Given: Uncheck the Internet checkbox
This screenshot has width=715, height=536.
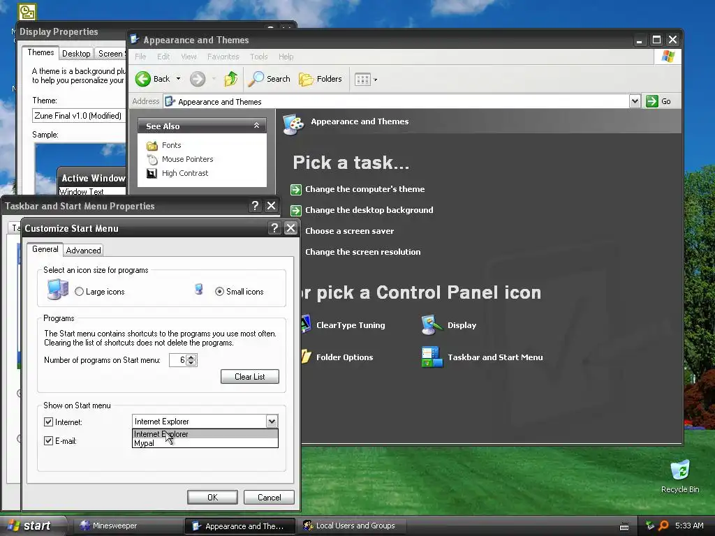Looking at the screenshot, I should [48, 422].
